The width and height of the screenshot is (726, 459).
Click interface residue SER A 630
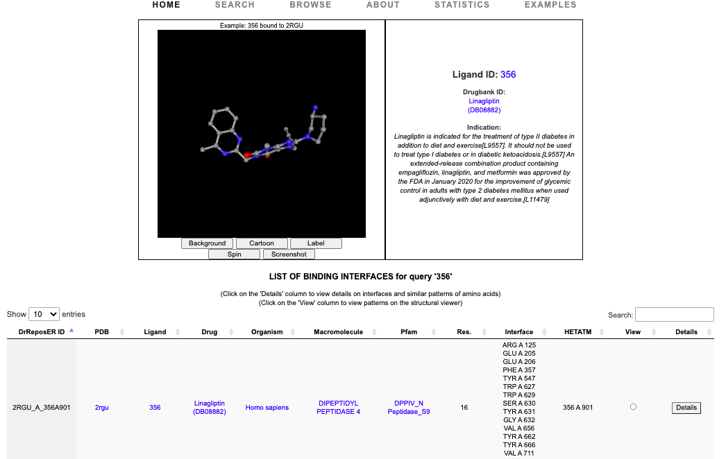[519, 404]
